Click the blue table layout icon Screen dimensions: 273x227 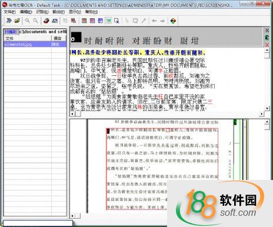click(x=101, y=21)
